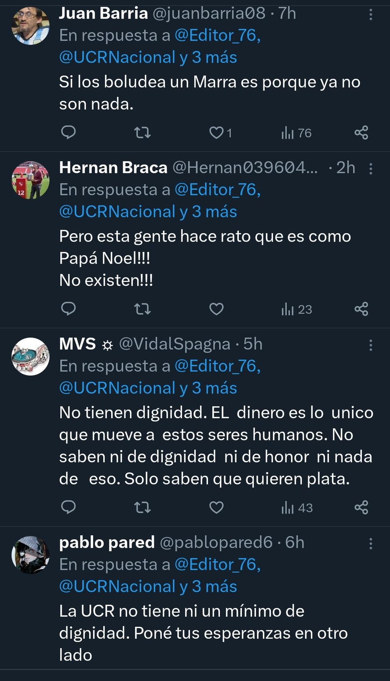View analytics showing 43 views
Screen dimensions: 390x681
296,508
